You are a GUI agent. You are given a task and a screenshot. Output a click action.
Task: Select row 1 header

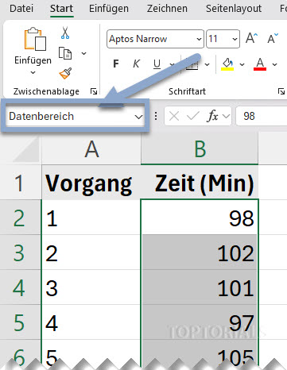click(21, 183)
